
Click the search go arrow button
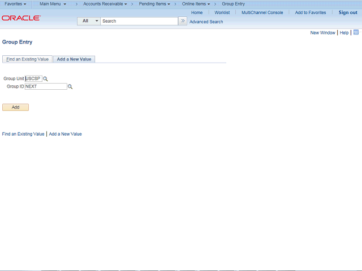(x=183, y=21)
